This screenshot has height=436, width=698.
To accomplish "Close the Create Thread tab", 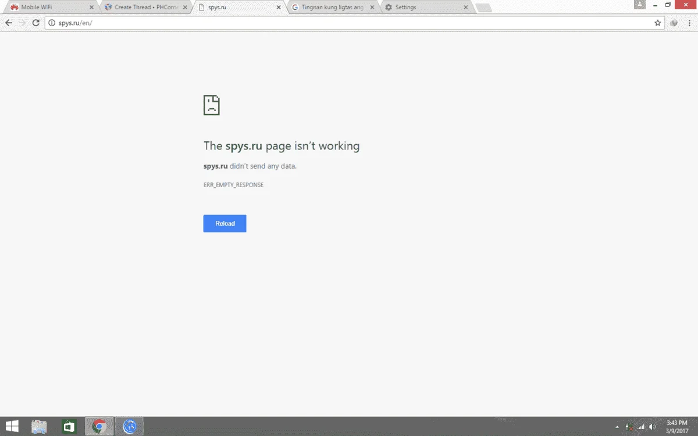I will [185, 8].
